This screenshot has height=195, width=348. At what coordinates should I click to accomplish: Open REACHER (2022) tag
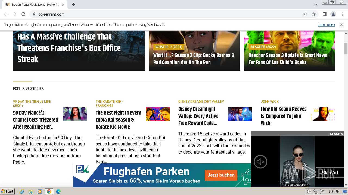tap(263, 47)
